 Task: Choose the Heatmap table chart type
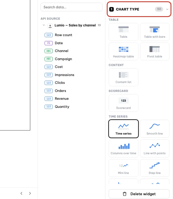(123, 52)
